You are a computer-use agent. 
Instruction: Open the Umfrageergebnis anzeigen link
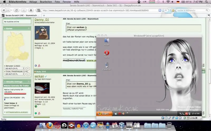tap(17, 112)
